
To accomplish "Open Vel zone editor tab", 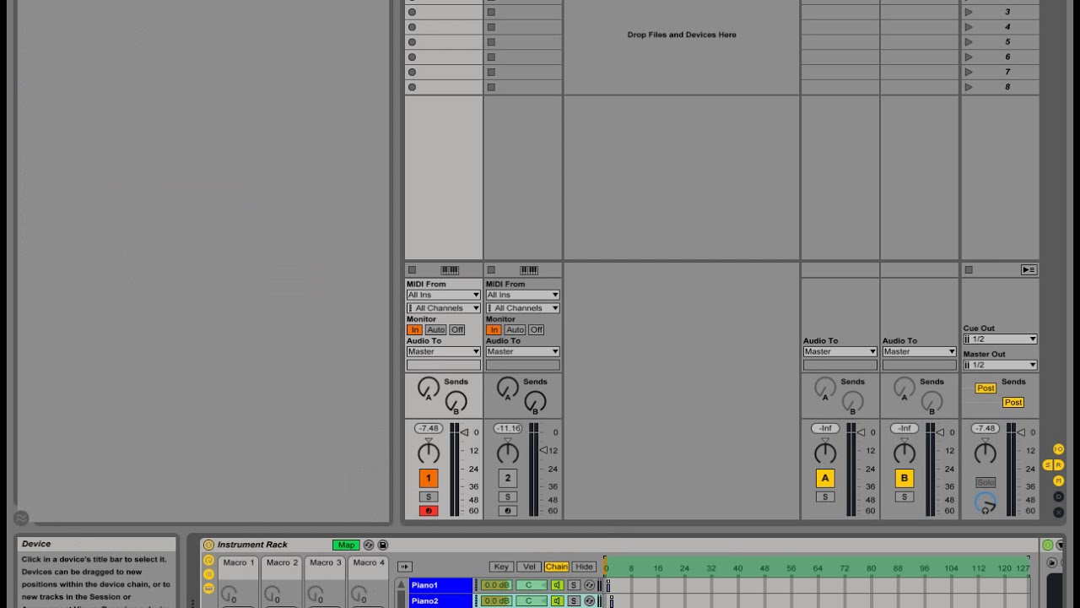I will tap(529, 567).
